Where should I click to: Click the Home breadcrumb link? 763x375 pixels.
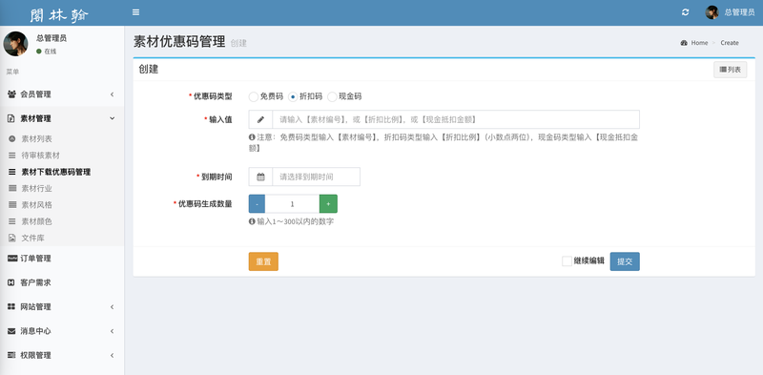coord(699,43)
